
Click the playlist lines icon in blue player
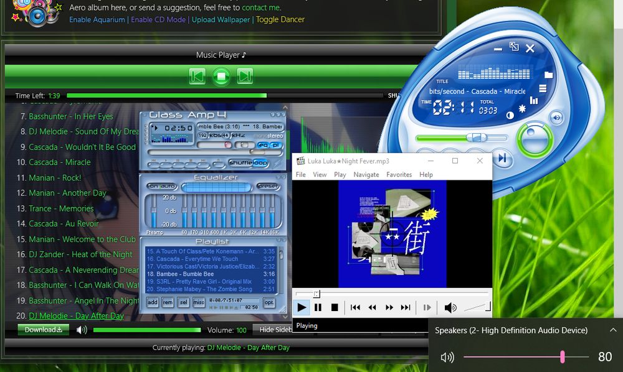click(543, 88)
